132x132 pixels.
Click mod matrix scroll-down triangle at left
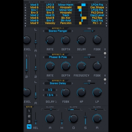point(25,26)
